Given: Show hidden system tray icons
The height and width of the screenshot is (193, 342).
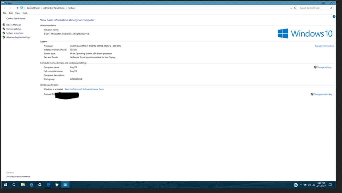Looking at the screenshot, I should (301, 185).
